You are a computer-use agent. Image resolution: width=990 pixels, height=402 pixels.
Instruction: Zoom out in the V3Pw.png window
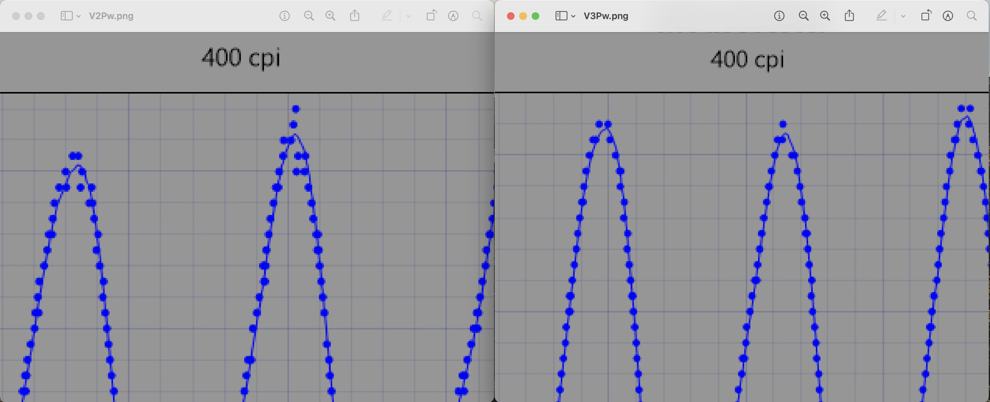pos(803,16)
